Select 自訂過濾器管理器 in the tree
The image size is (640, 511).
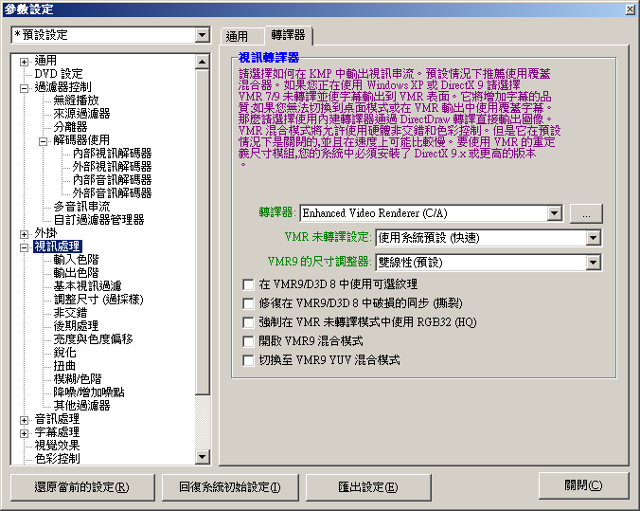point(98,220)
